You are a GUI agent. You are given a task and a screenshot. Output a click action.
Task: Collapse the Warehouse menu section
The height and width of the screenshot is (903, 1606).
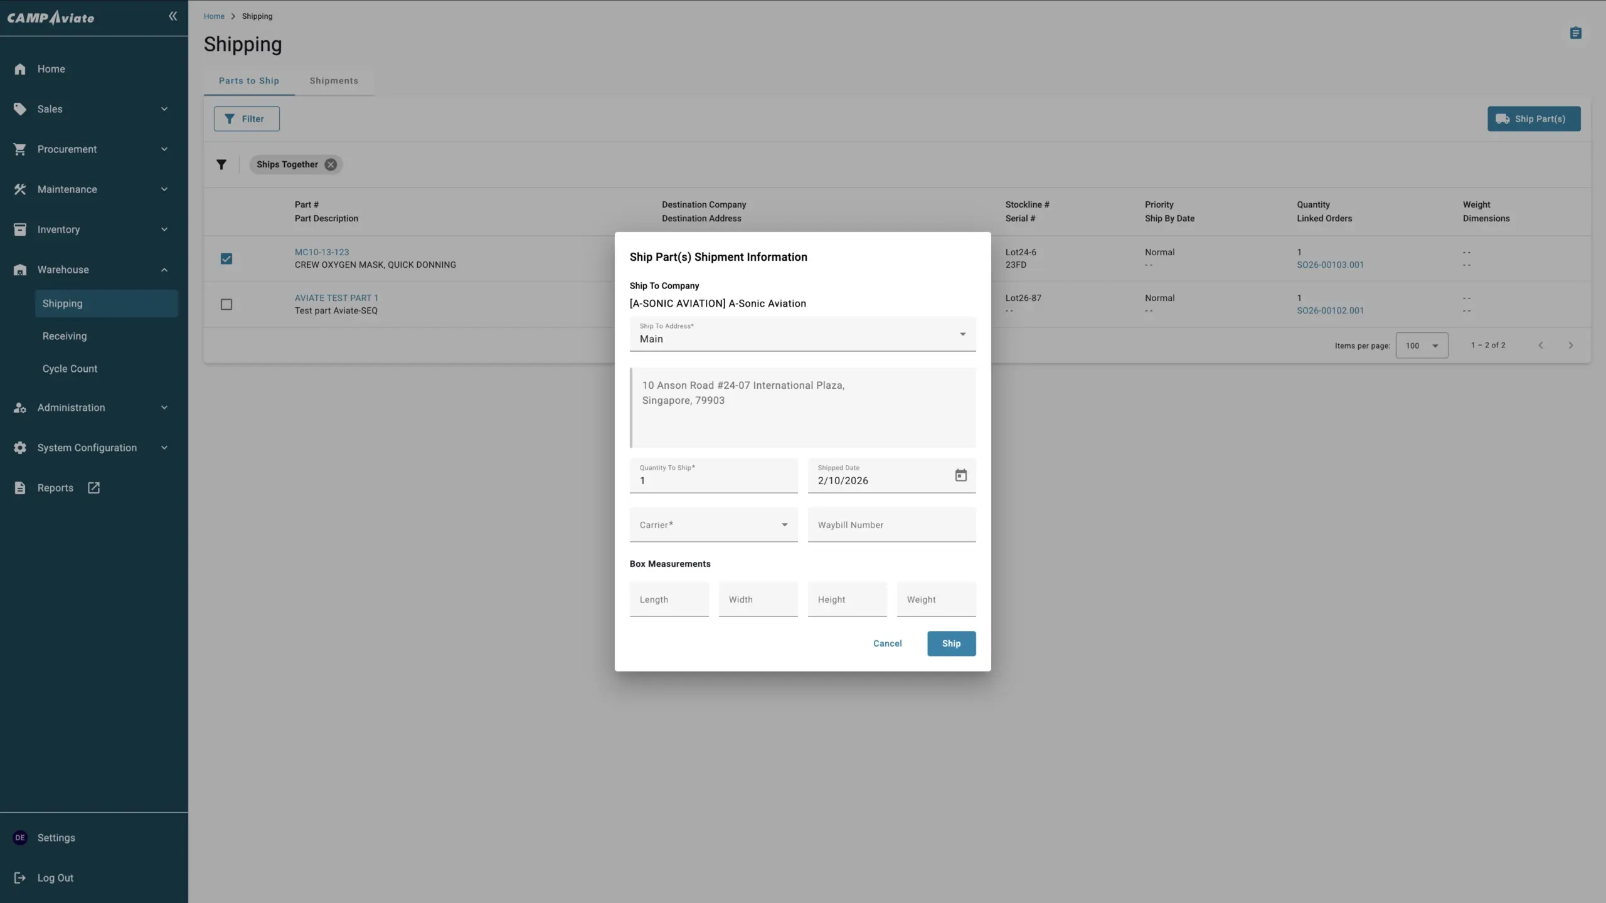[164, 270]
